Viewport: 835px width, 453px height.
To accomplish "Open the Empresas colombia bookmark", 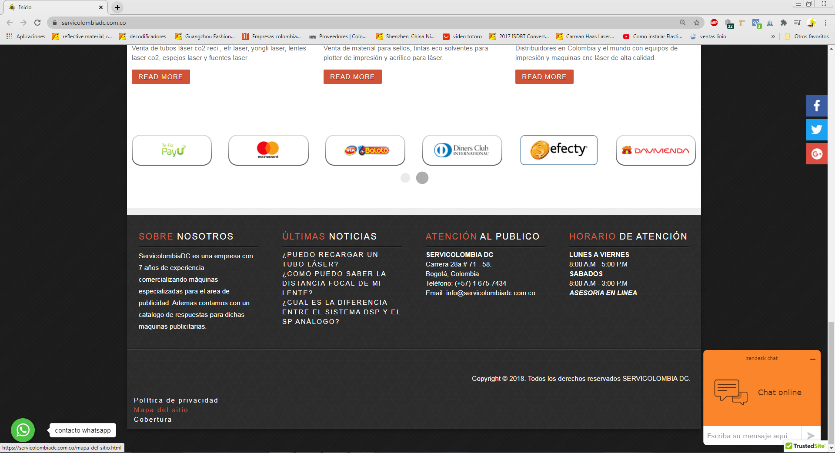I will pyautogui.click(x=271, y=37).
